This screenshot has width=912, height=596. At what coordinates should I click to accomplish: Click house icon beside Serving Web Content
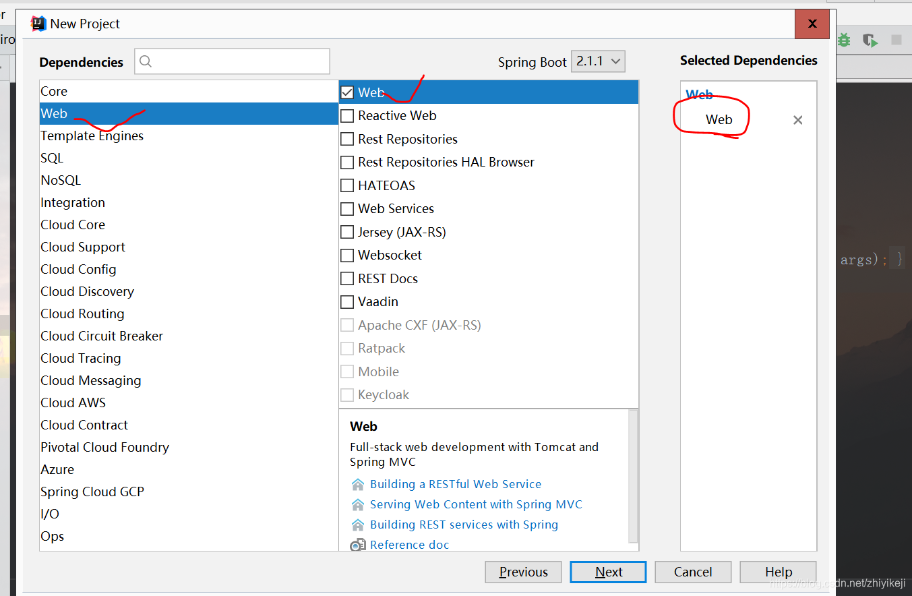tap(358, 504)
